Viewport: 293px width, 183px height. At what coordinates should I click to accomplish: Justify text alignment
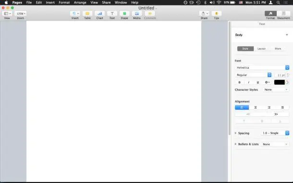(x=282, y=107)
